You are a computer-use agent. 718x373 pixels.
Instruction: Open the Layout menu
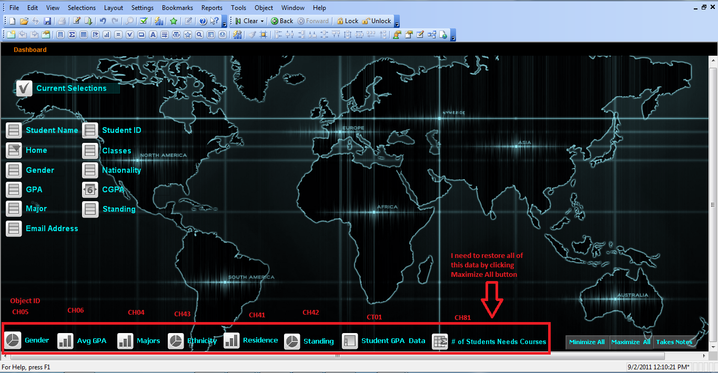[114, 8]
